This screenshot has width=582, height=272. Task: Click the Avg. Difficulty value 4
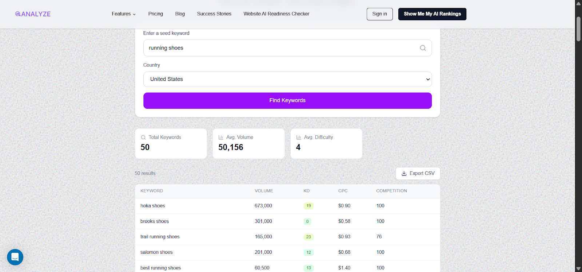pyautogui.click(x=298, y=147)
